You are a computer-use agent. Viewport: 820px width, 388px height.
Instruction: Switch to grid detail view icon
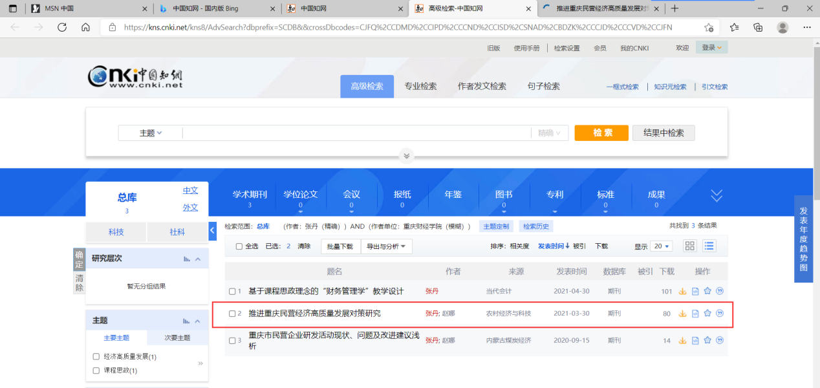(690, 246)
